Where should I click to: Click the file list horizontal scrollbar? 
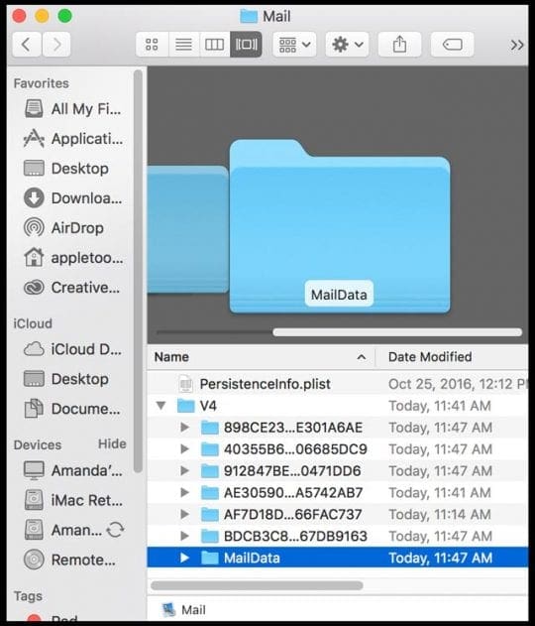tap(257, 585)
